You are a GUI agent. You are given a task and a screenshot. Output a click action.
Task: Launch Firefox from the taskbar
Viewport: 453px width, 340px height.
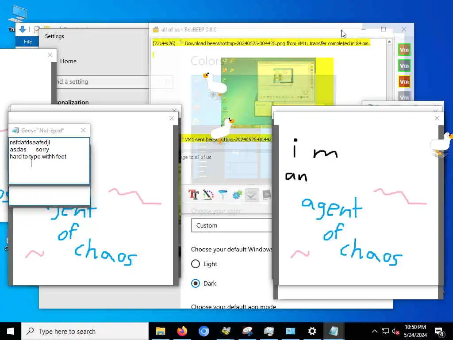182,331
